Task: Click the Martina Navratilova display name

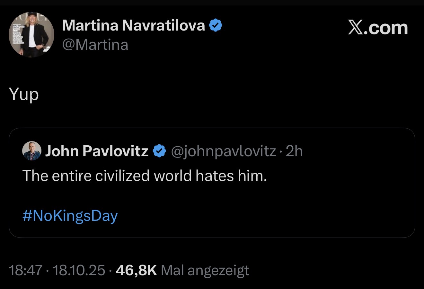Action: pos(134,25)
